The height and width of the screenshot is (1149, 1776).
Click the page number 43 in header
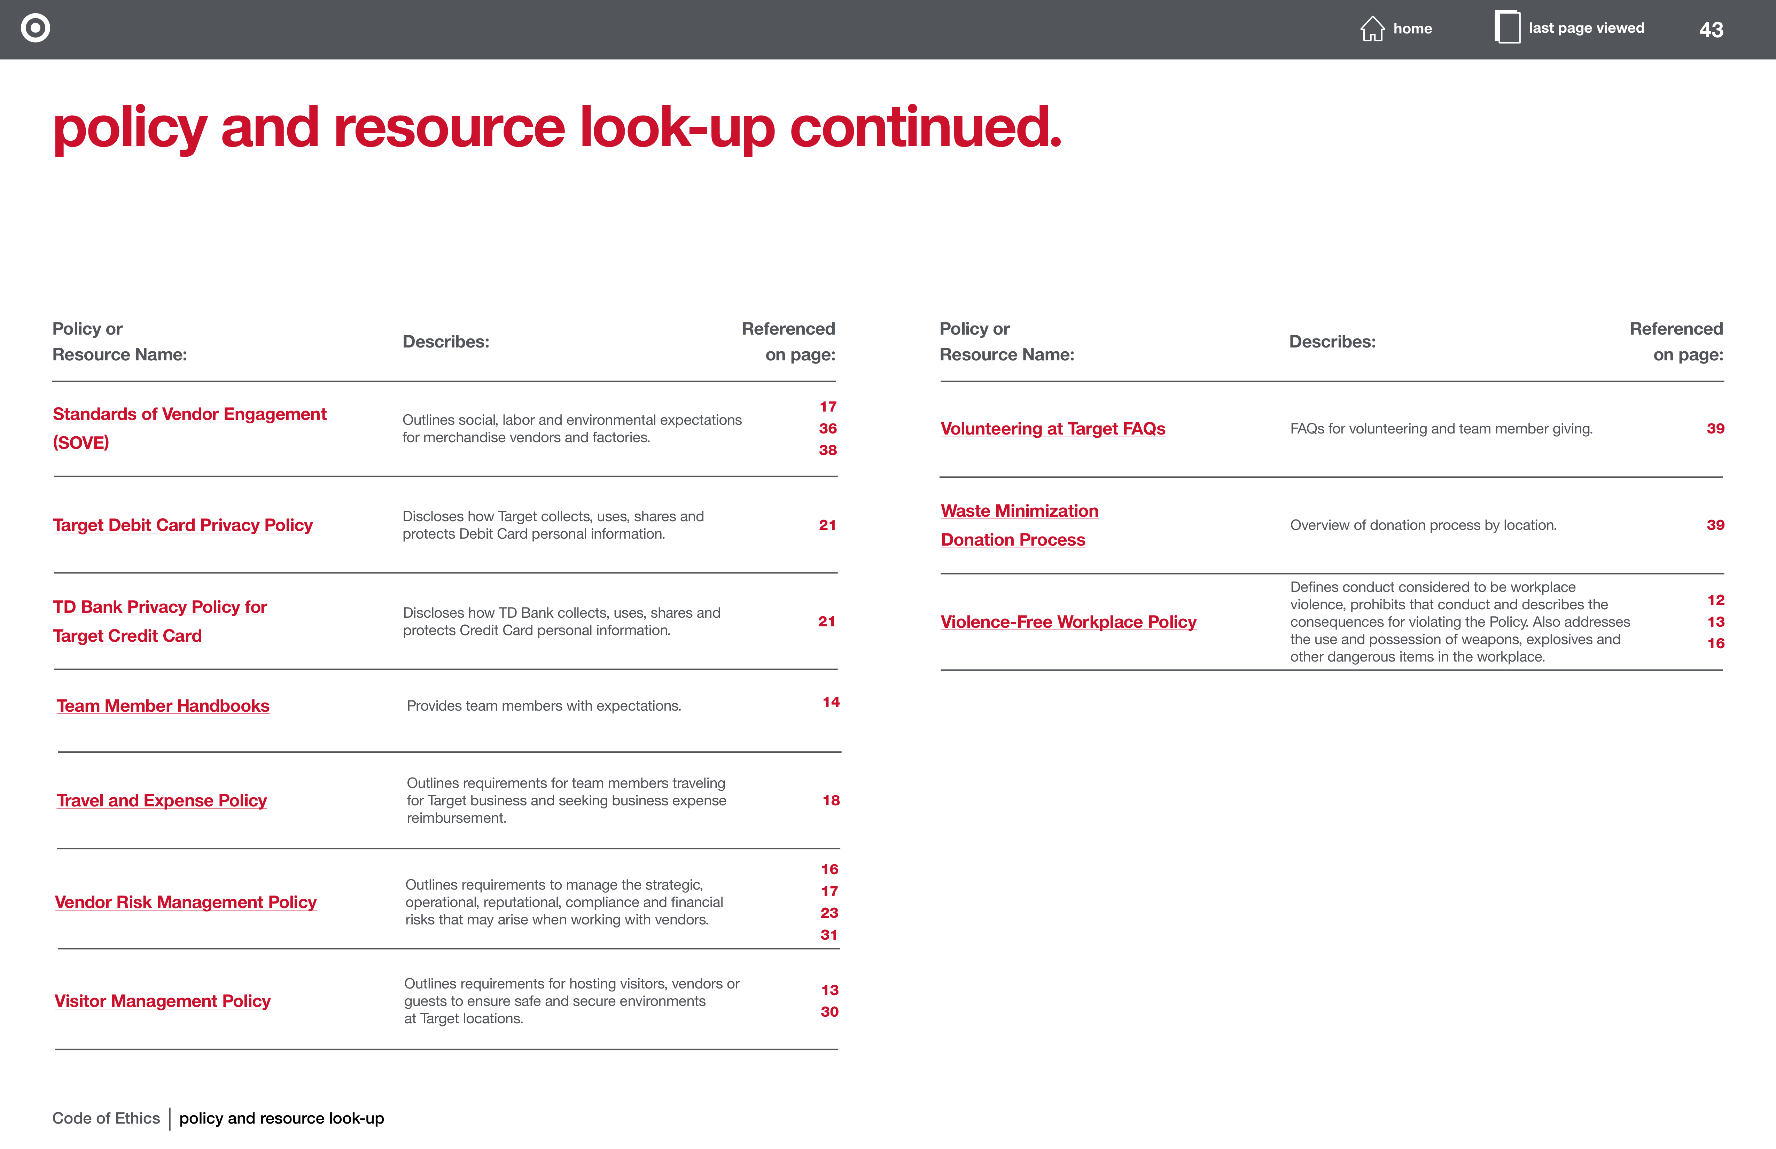pos(1711,30)
